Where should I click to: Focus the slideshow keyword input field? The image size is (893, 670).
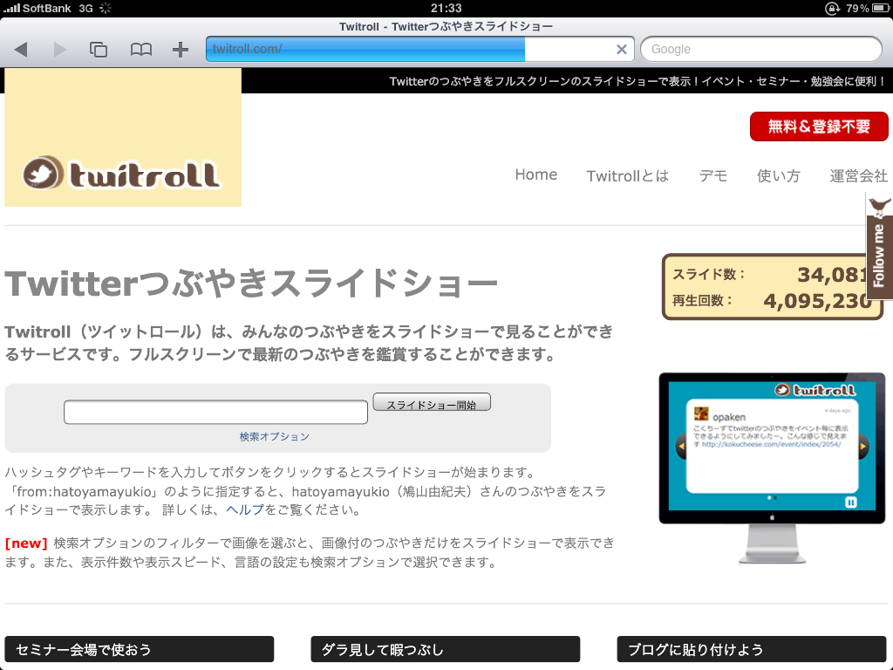pos(215,412)
